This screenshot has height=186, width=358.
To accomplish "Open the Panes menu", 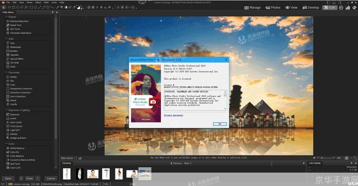I will 29,2.
